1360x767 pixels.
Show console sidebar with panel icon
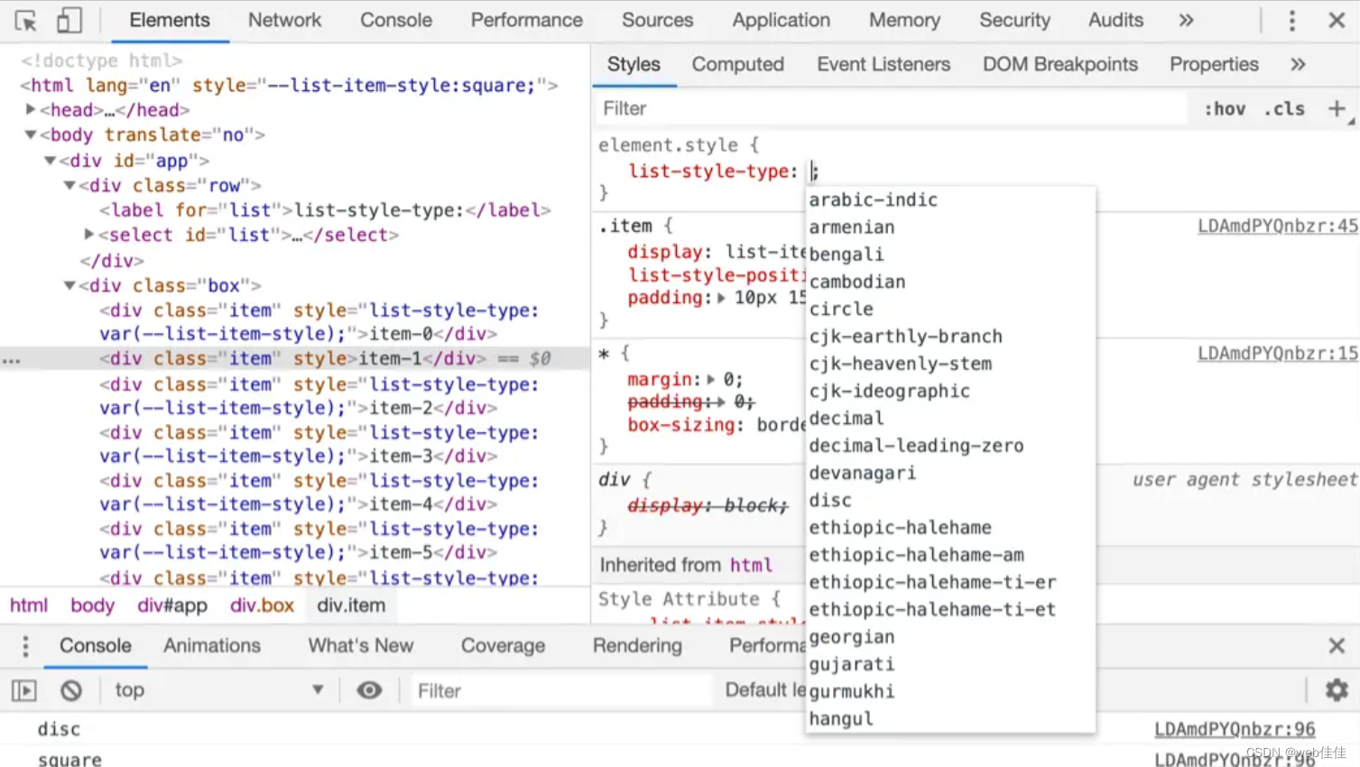tap(24, 690)
